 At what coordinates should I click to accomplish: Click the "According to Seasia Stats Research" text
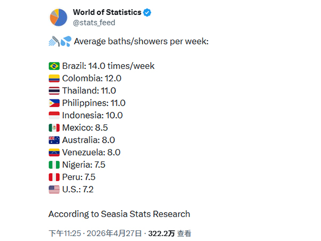point(119,214)
